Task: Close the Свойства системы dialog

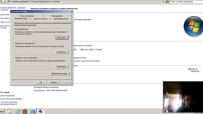Action: pos(71,11)
